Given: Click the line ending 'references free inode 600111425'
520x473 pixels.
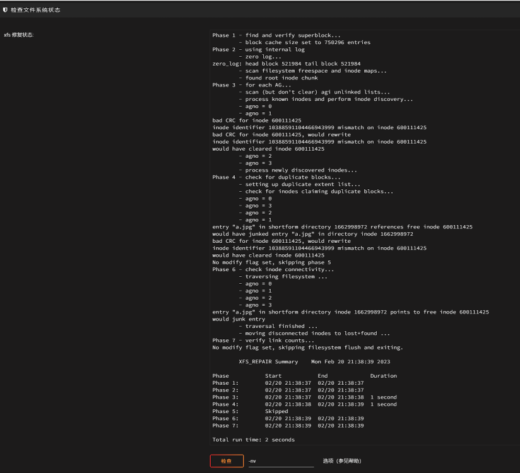Looking at the screenshot, I should pyautogui.click(x=342, y=226).
